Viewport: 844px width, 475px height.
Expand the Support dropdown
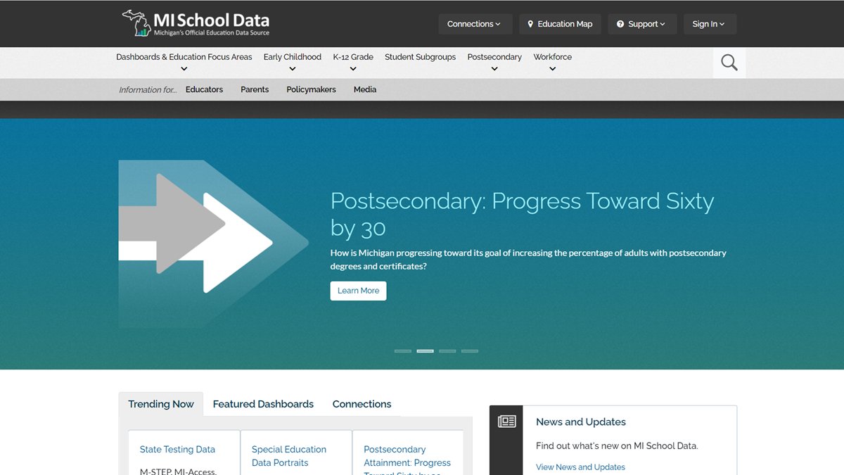[x=642, y=24]
